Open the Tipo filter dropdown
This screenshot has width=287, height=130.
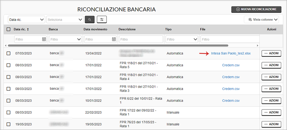[x=195, y=39]
